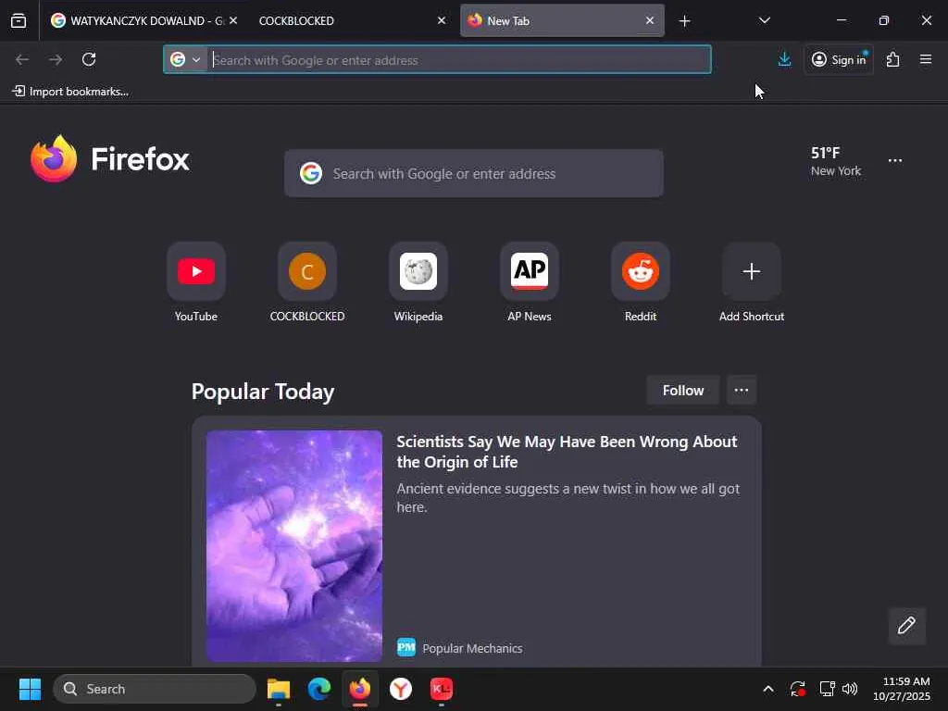Image resolution: width=948 pixels, height=711 pixels.
Task: Click the Sign in button
Action: [x=839, y=59]
